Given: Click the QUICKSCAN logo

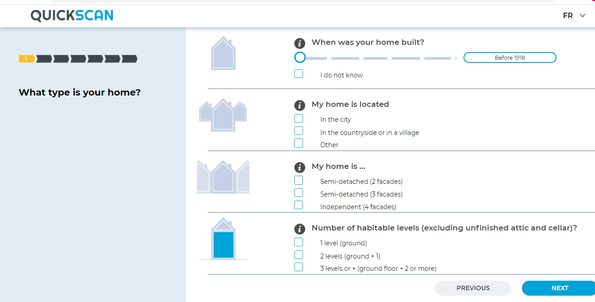Looking at the screenshot, I should [72, 16].
